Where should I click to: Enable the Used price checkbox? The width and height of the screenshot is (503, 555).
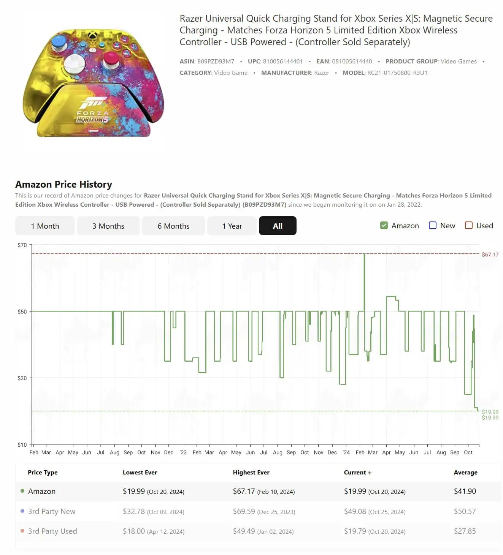pyautogui.click(x=469, y=226)
